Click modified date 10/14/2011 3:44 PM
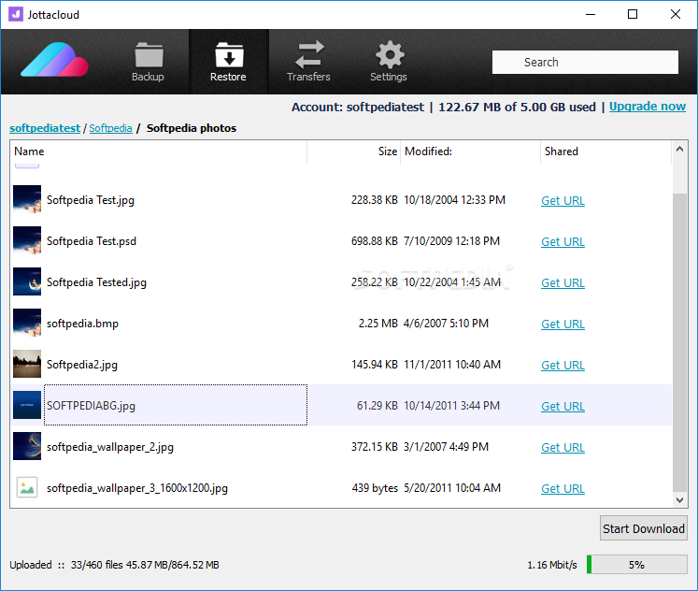The image size is (698, 591). (451, 406)
